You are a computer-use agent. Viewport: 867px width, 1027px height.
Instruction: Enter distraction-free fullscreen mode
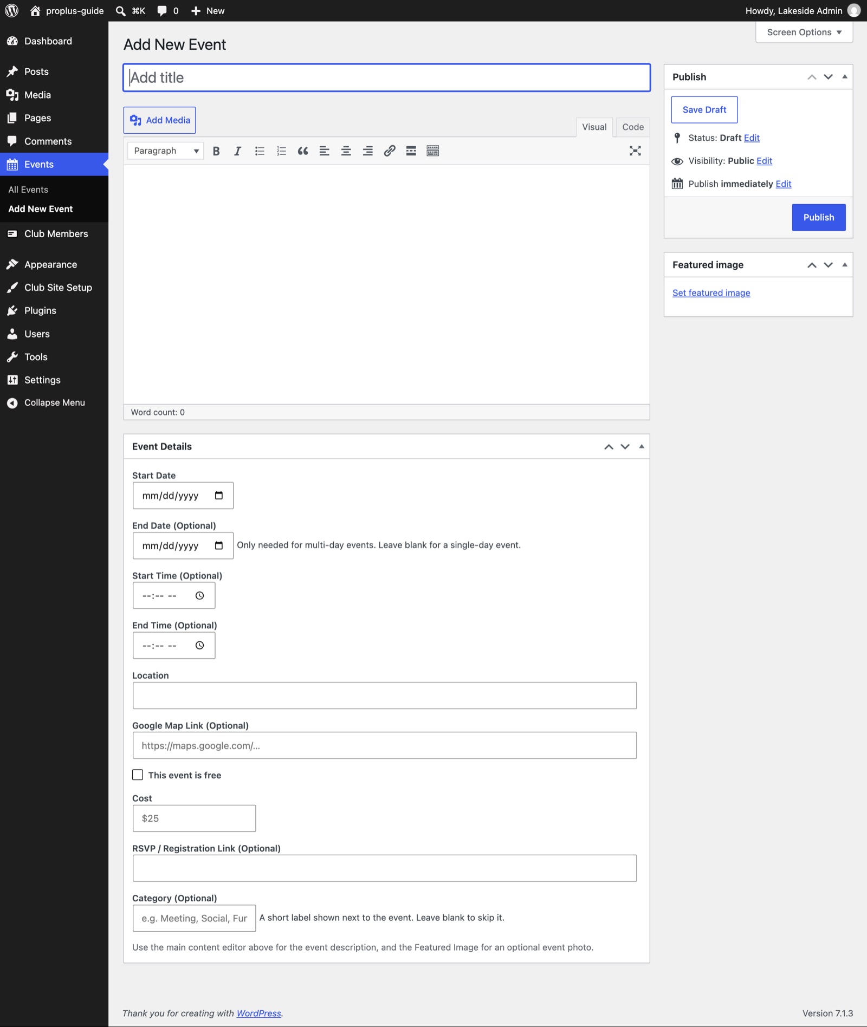point(635,151)
